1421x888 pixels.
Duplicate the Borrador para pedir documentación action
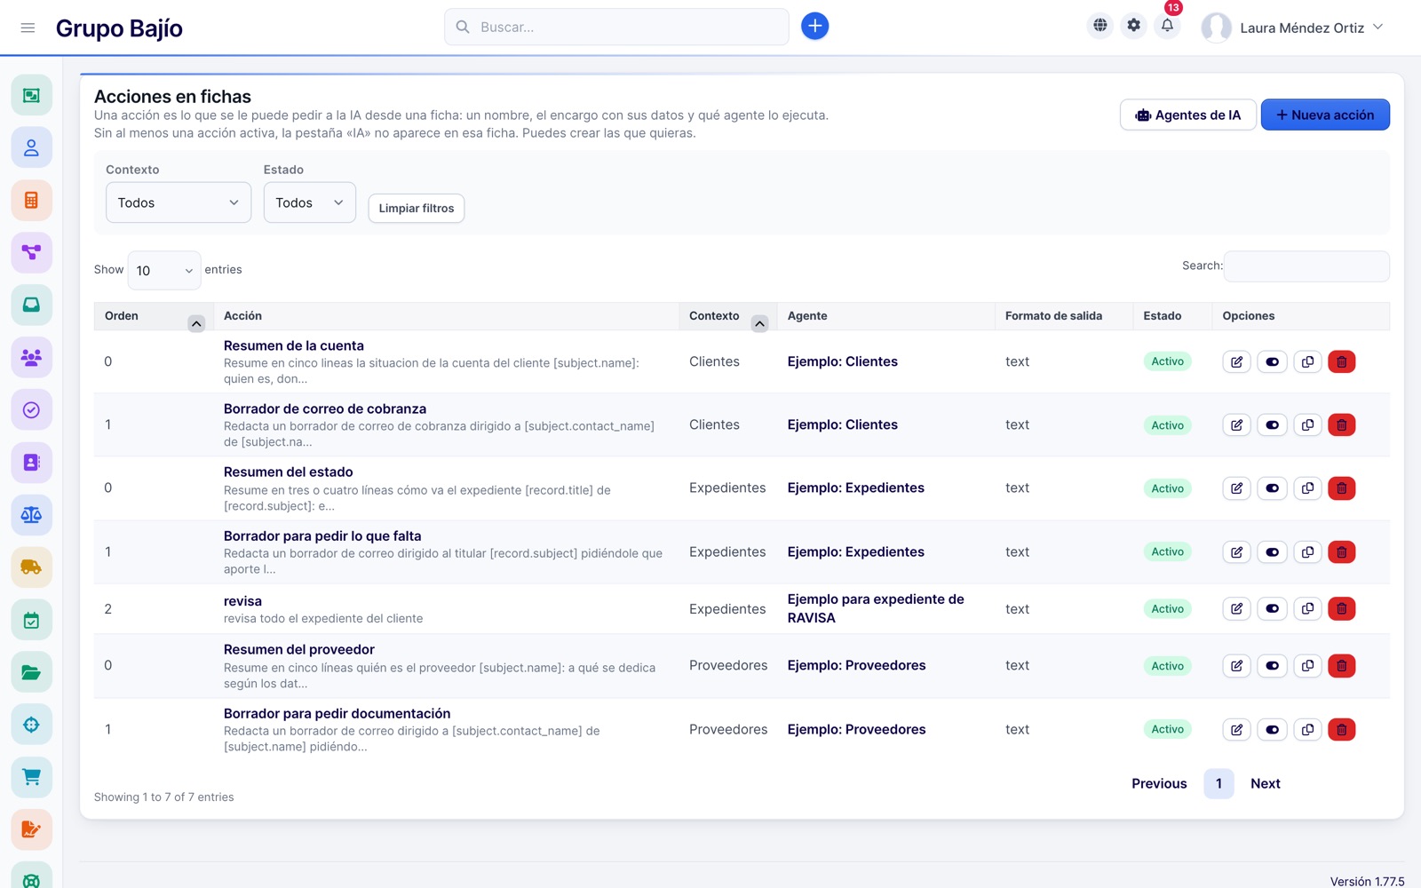[1307, 730]
